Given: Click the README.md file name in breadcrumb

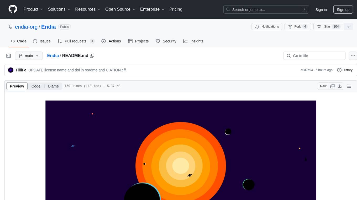Looking at the screenshot, I should click(75, 56).
